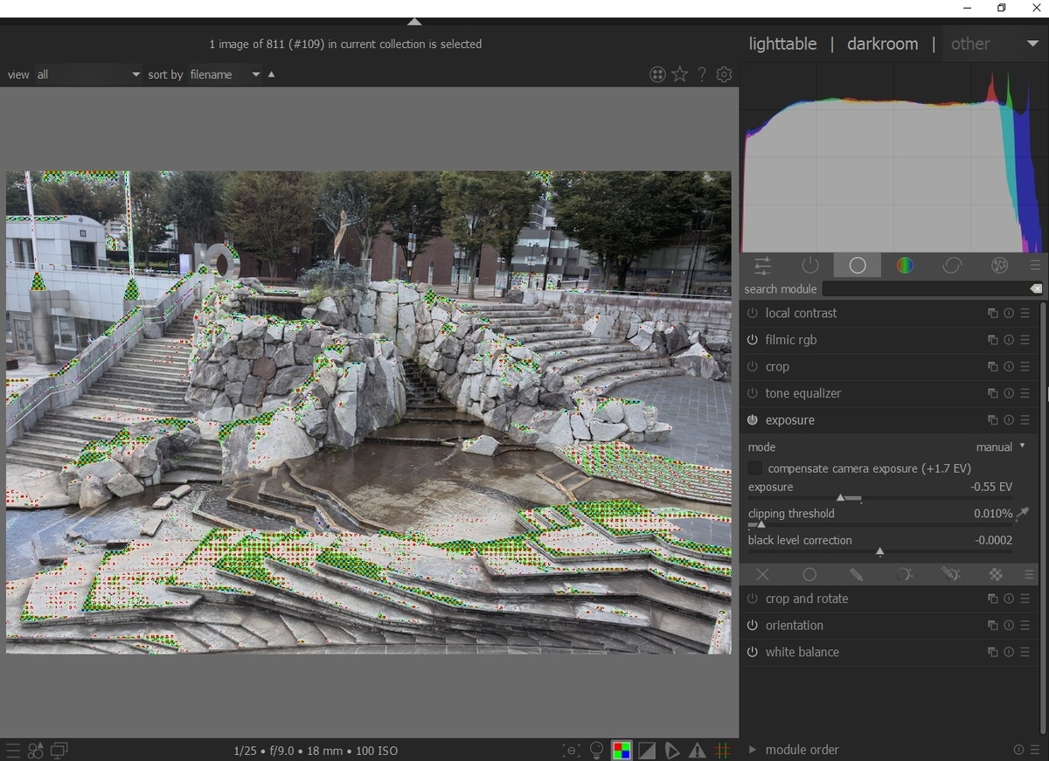Enable the clipping warning triangle indicator
The width and height of the screenshot is (1049, 761).
(x=697, y=750)
